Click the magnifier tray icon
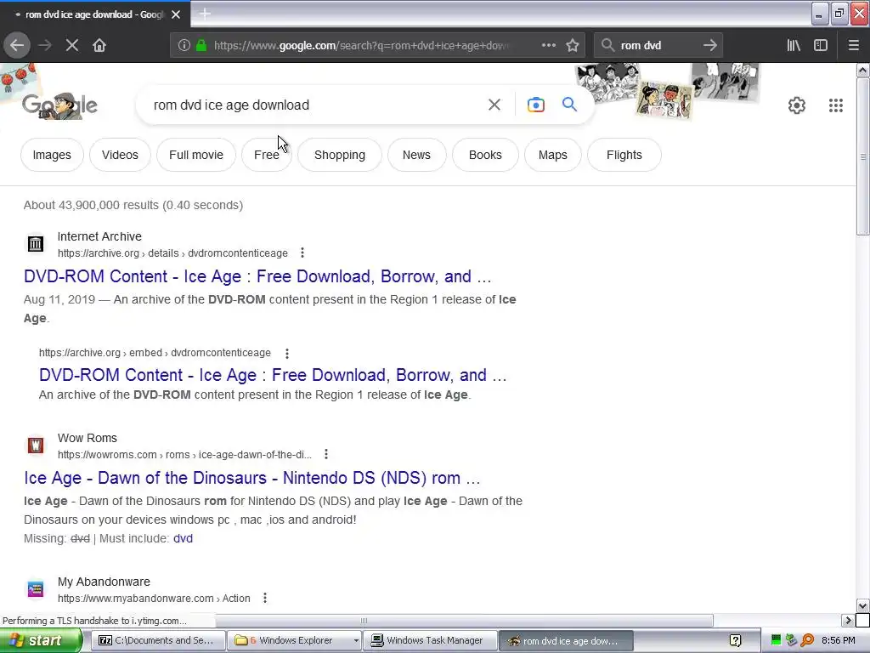This screenshot has width=870, height=653. [807, 640]
